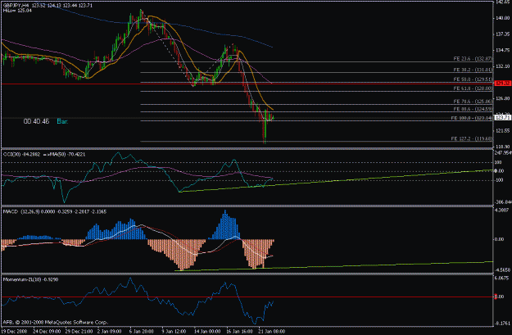Click the FE 88.6 - (124.59) expansion label
This screenshot has height=335, width=512.
(x=473, y=109)
